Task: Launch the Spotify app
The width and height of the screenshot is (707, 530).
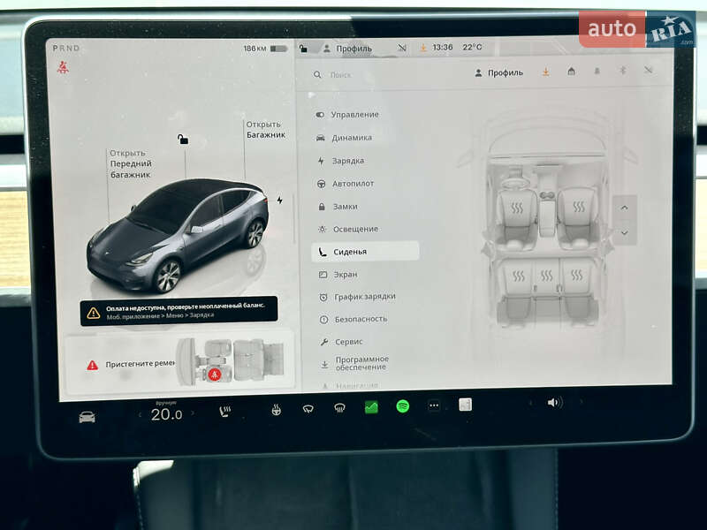Action: point(403,406)
